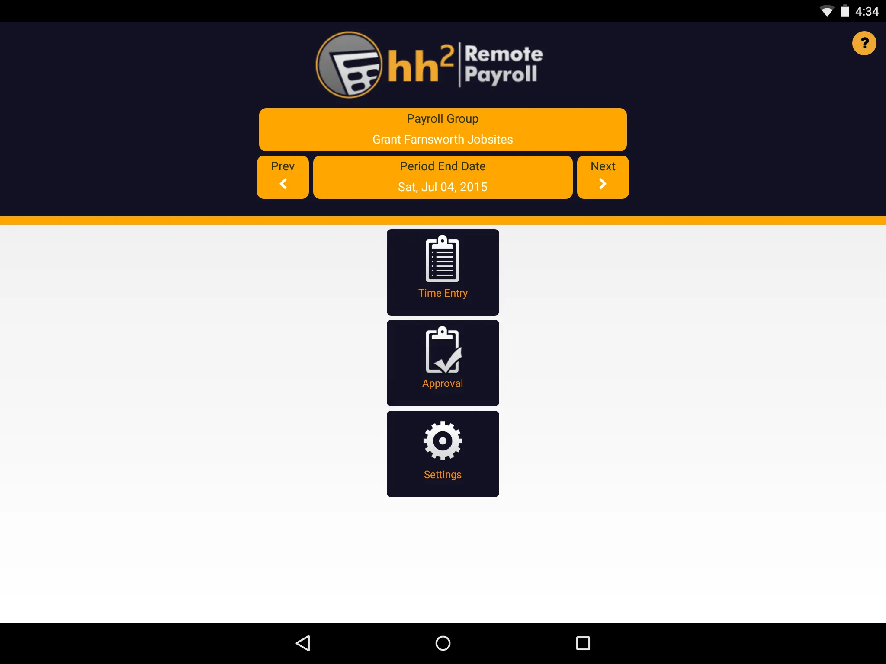Viewport: 886px width, 664px height.
Task: Select the gear settings icon
Action: 443,440
